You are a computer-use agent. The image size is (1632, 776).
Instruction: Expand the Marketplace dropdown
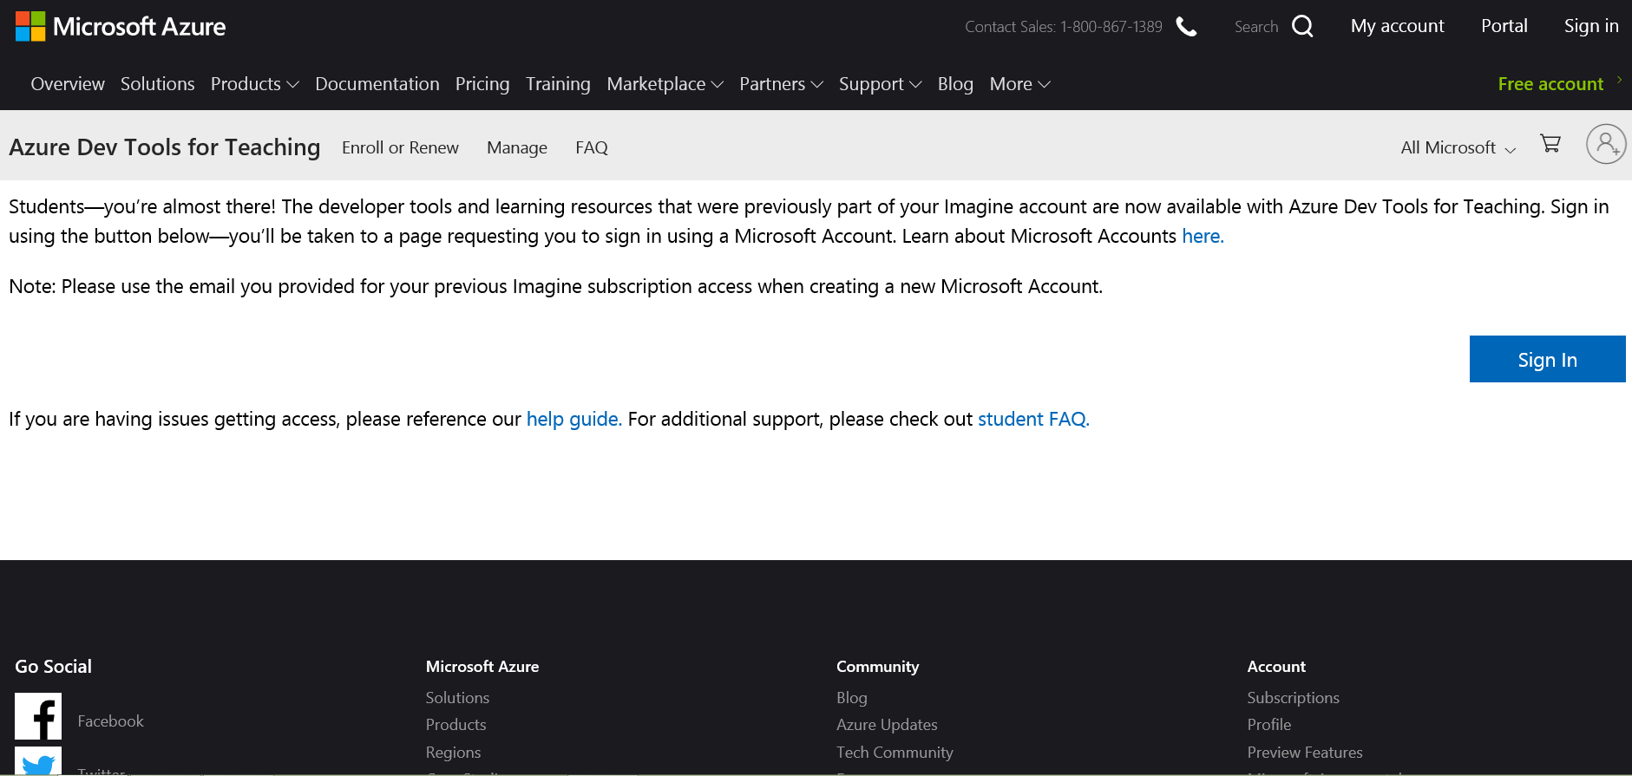point(665,84)
